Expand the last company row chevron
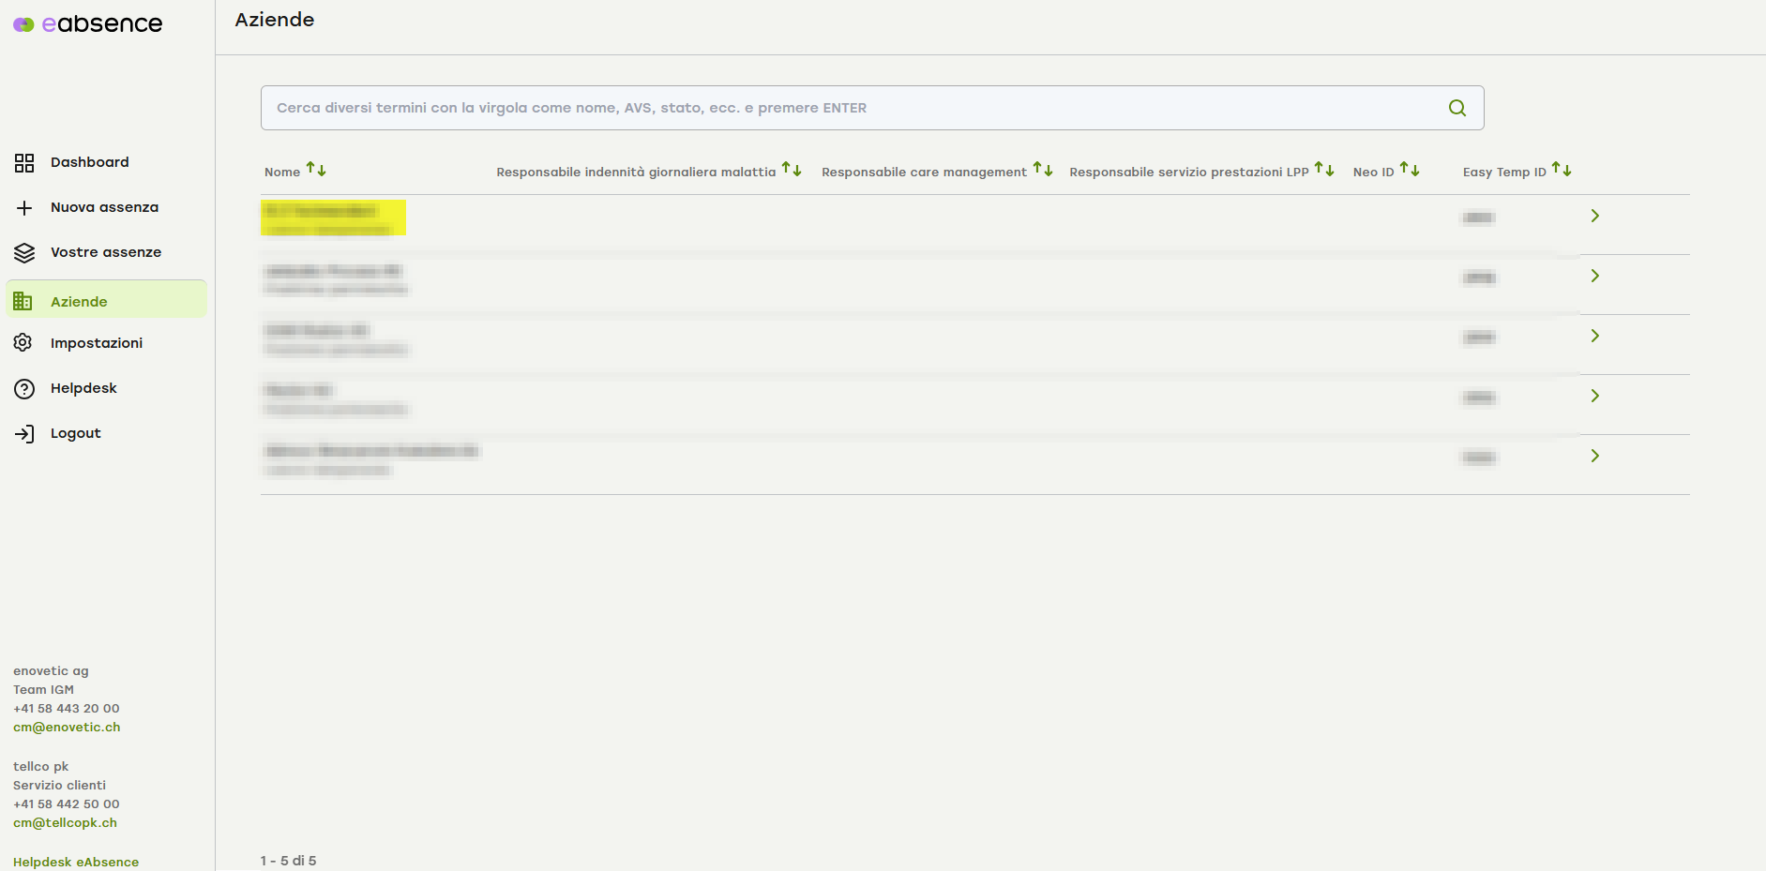1766x871 pixels. point(1594,457)
